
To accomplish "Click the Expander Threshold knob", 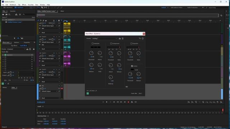I will (x=130, y=53).
